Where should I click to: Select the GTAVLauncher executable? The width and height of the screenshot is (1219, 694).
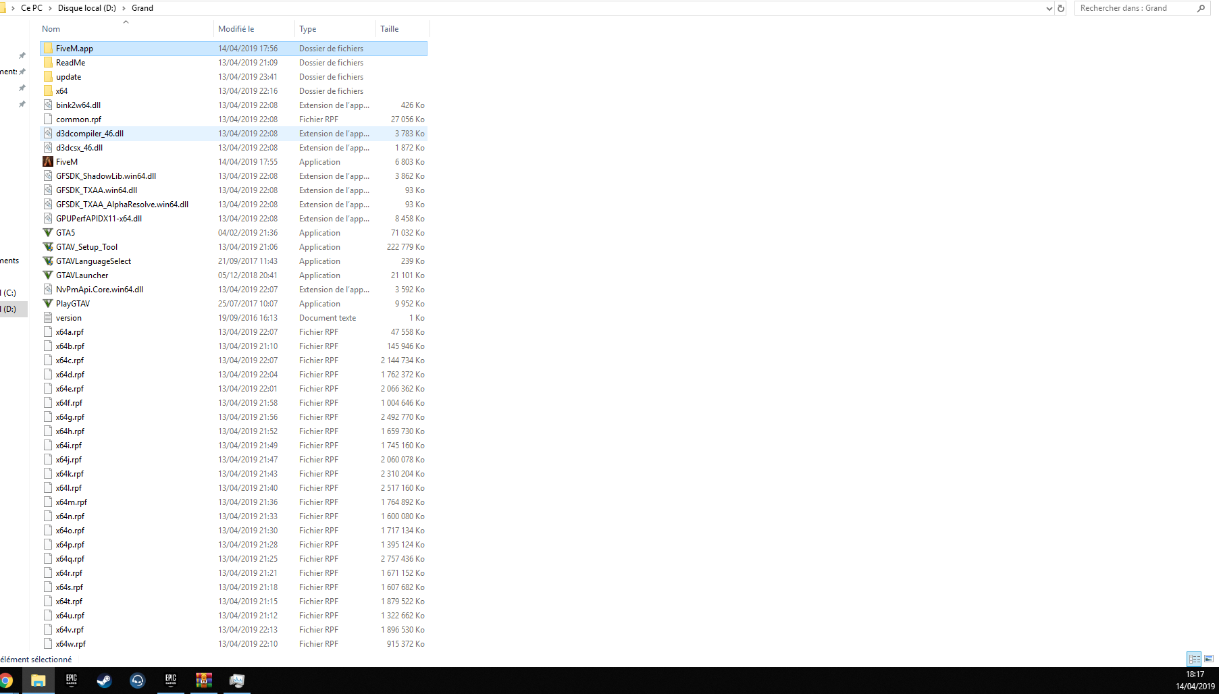[x=82, y=275]
